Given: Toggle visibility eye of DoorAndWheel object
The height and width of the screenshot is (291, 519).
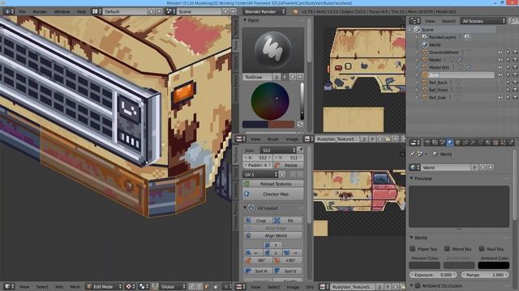Looking at the screenshot, I should (x=500, y=52).
